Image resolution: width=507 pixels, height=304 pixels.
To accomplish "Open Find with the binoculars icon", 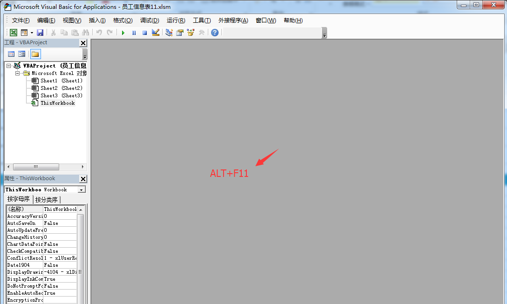I will pos(85,33).
